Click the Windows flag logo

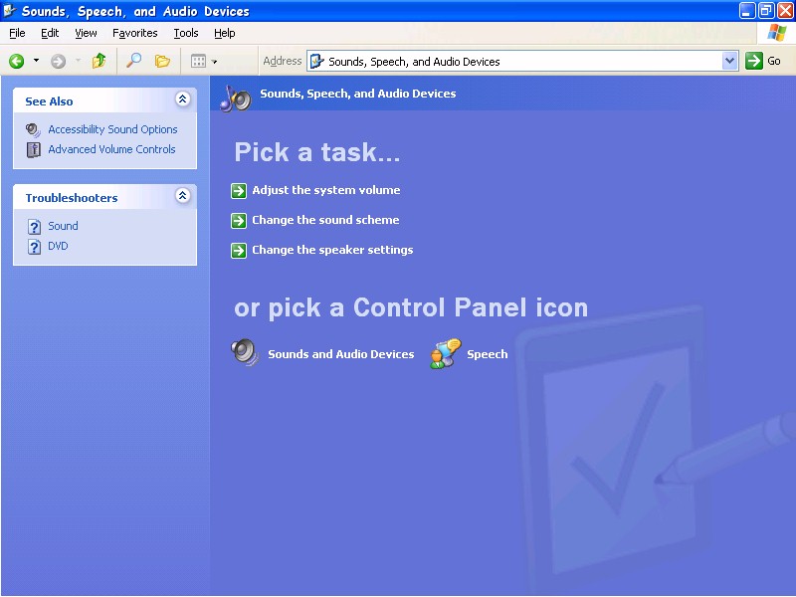tap(777, 33)
